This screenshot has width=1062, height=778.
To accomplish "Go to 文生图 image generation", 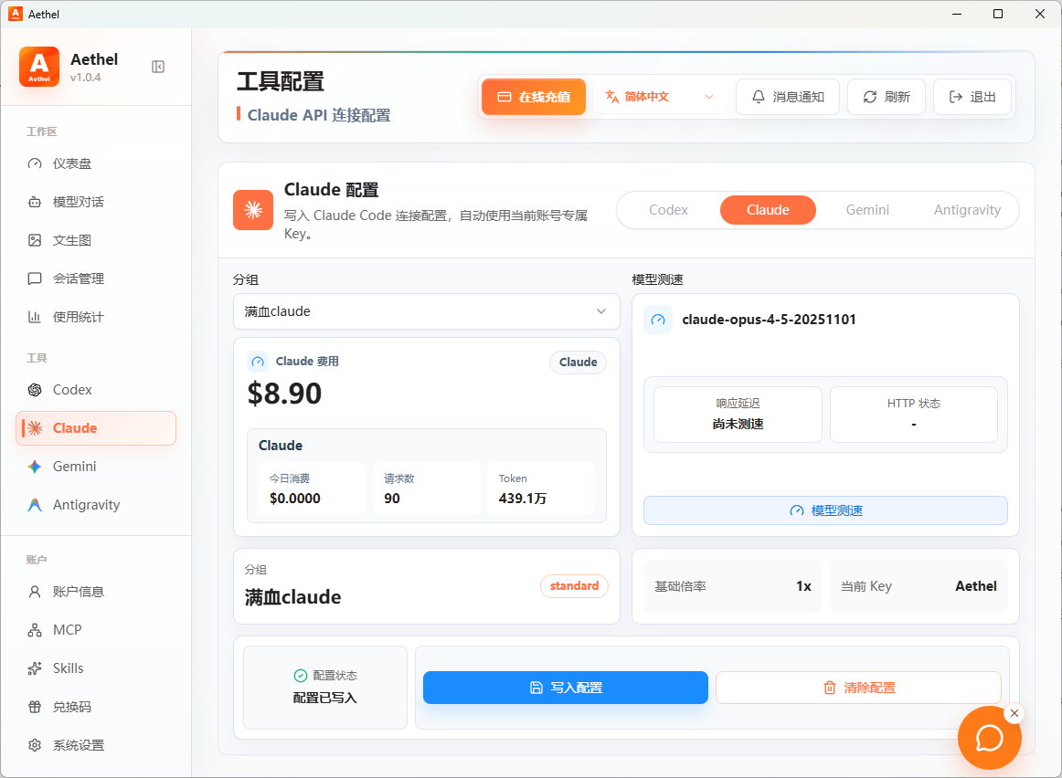I will click(95, 240).
